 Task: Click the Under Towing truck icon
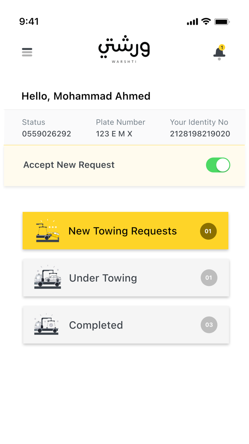point(47,278)
